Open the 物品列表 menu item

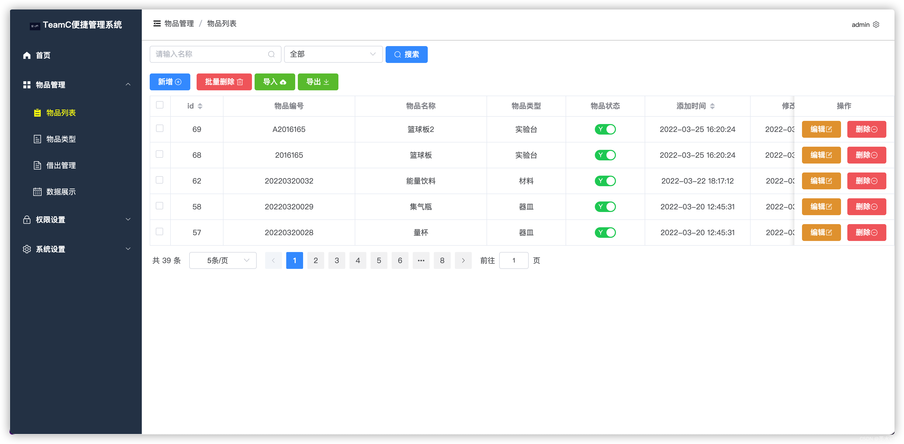[76, 113]
